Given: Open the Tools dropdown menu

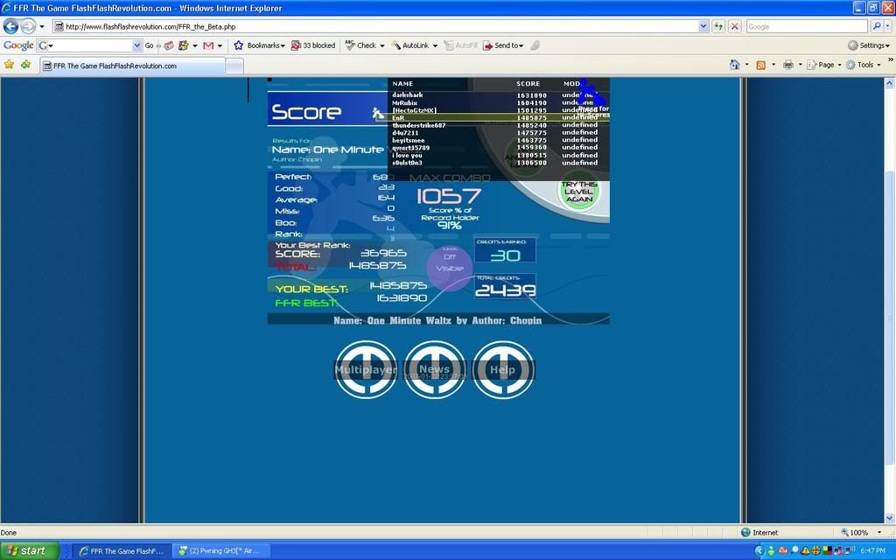Looking at the screenshot, I should [x=864, y=65].
